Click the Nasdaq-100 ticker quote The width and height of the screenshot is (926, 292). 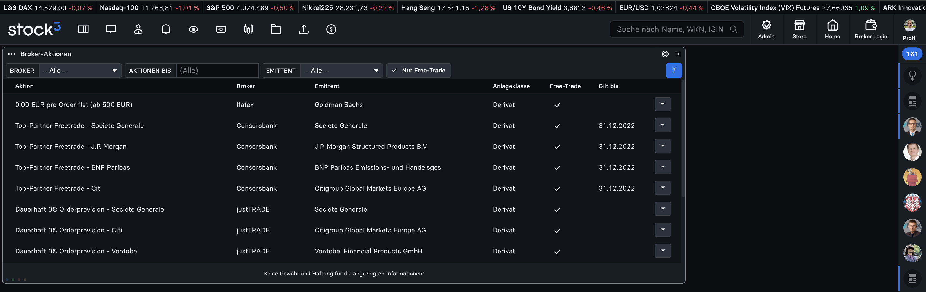(x=149, y=7)
